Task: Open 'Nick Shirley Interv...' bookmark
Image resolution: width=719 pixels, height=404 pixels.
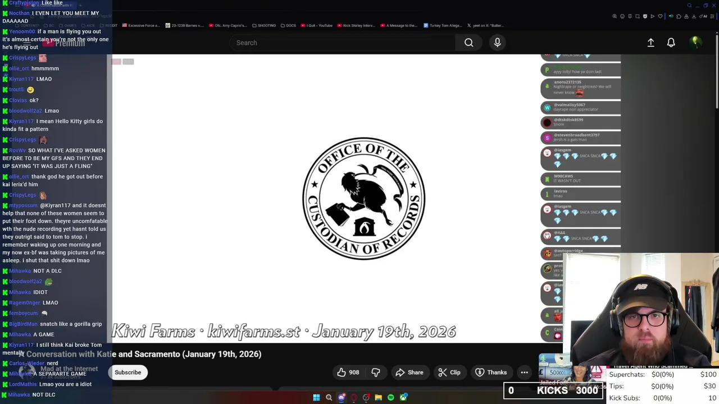Action: pos(356,25)
